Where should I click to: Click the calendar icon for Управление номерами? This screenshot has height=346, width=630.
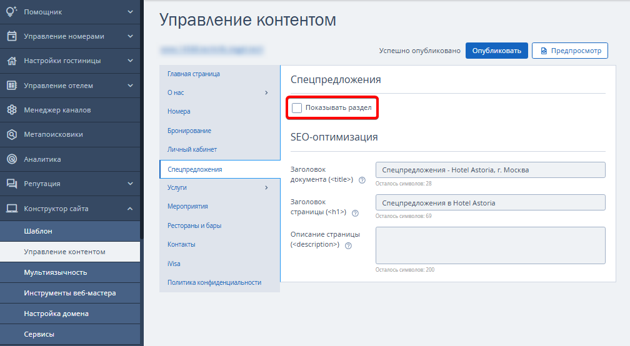12,36
